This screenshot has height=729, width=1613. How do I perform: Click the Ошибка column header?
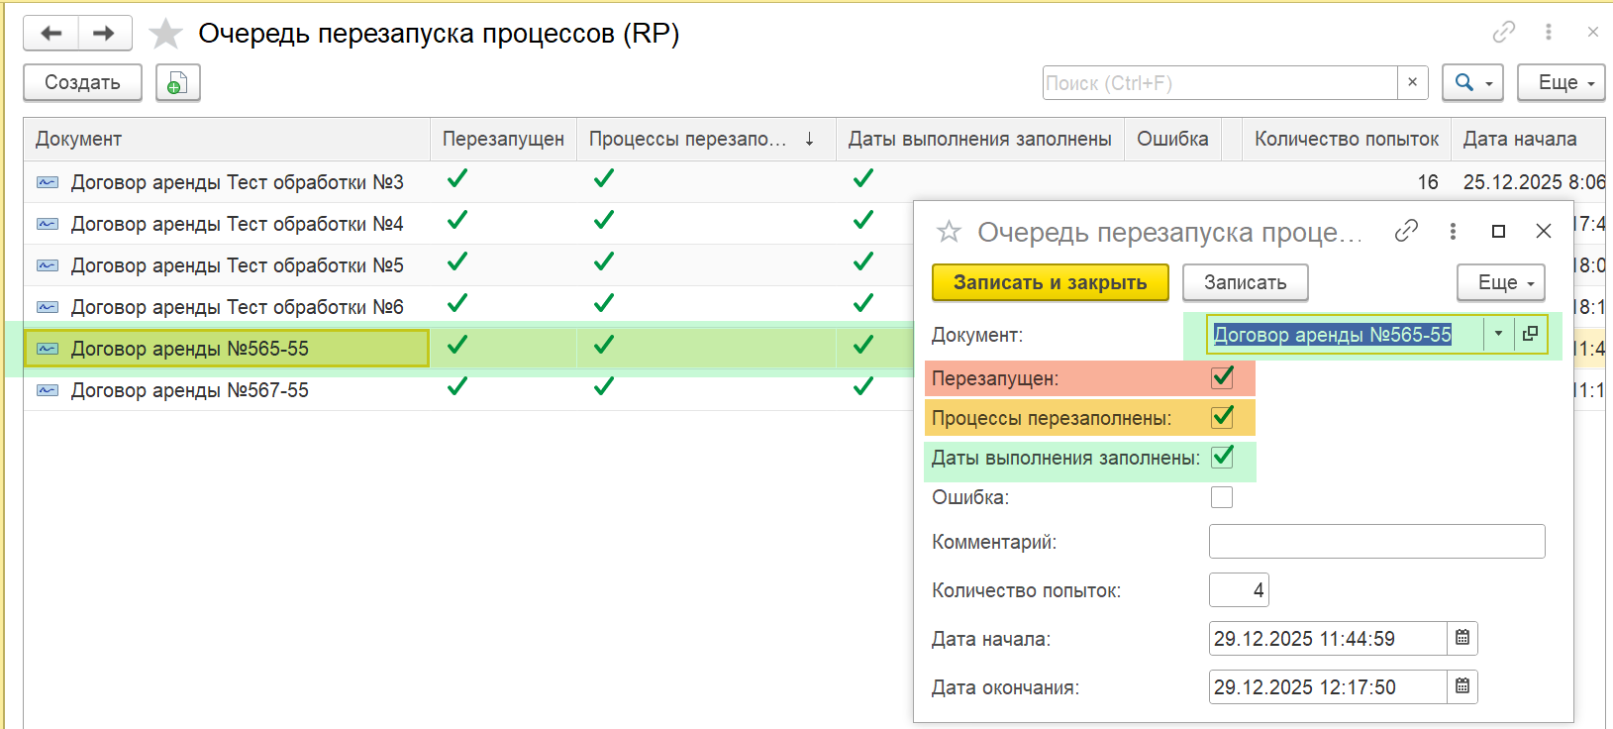point(1172,140)
